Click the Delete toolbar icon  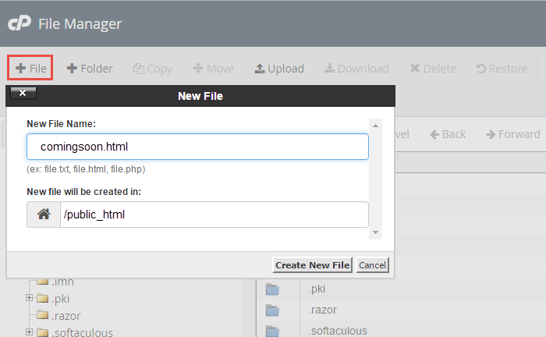(433, 69)
